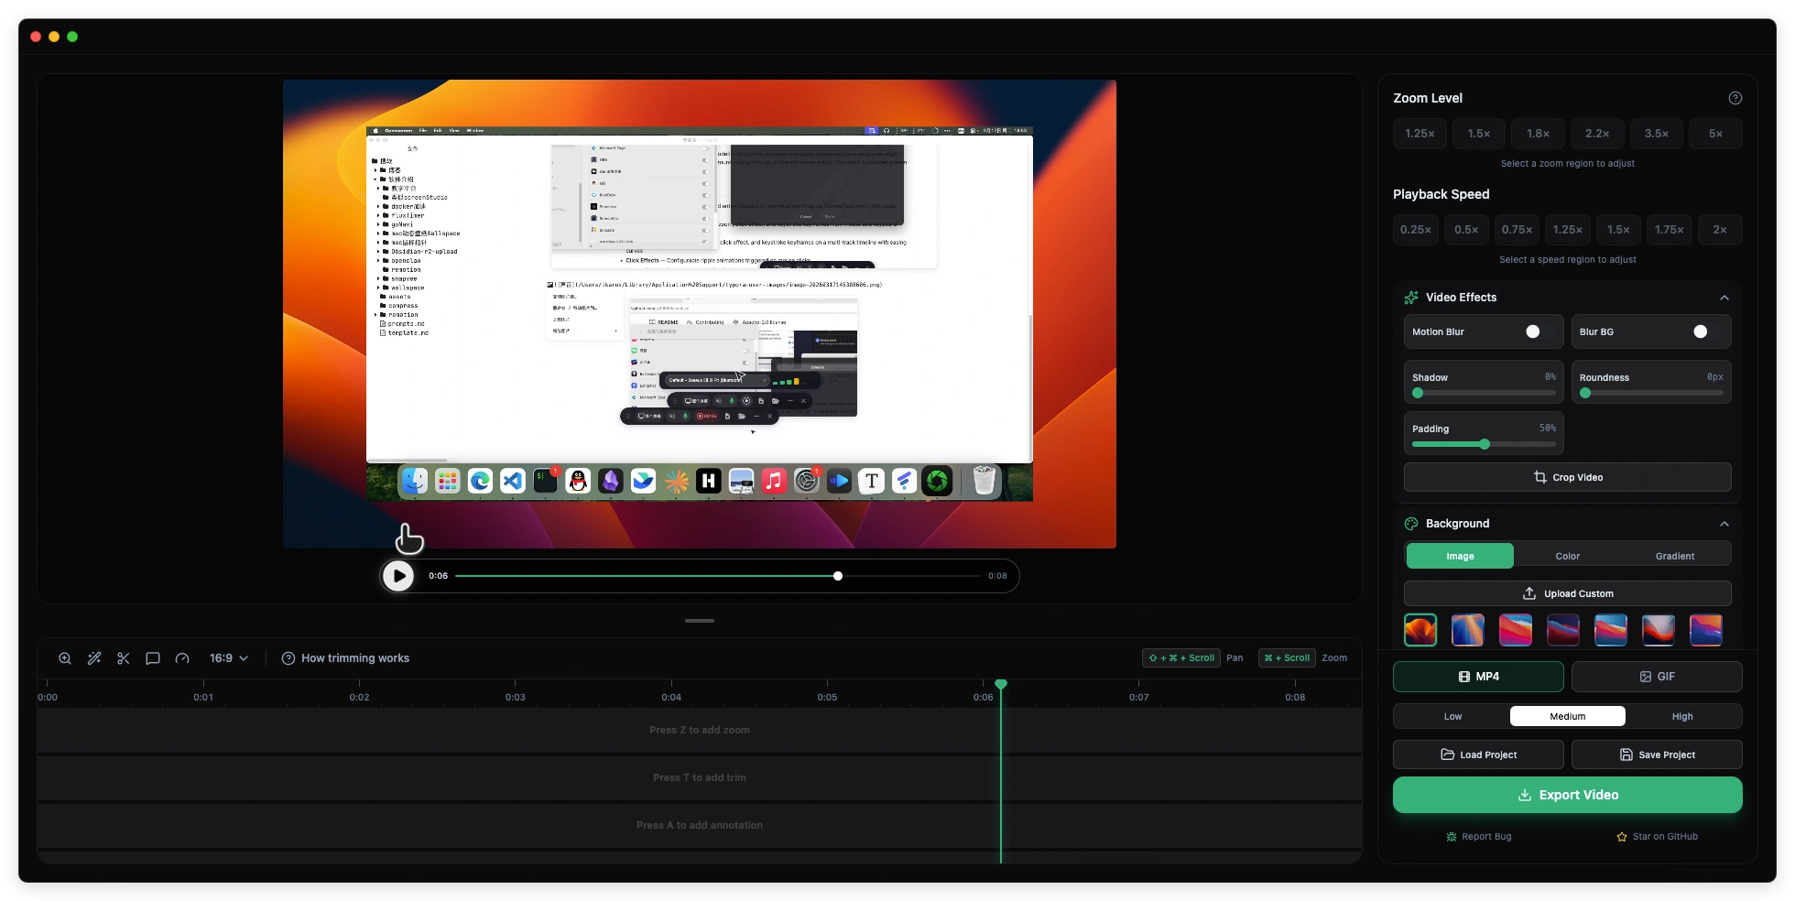This screenshot has width=1795, height=901.
Task: Click the annotation speech bubble icon
Action: click(153, 658)
